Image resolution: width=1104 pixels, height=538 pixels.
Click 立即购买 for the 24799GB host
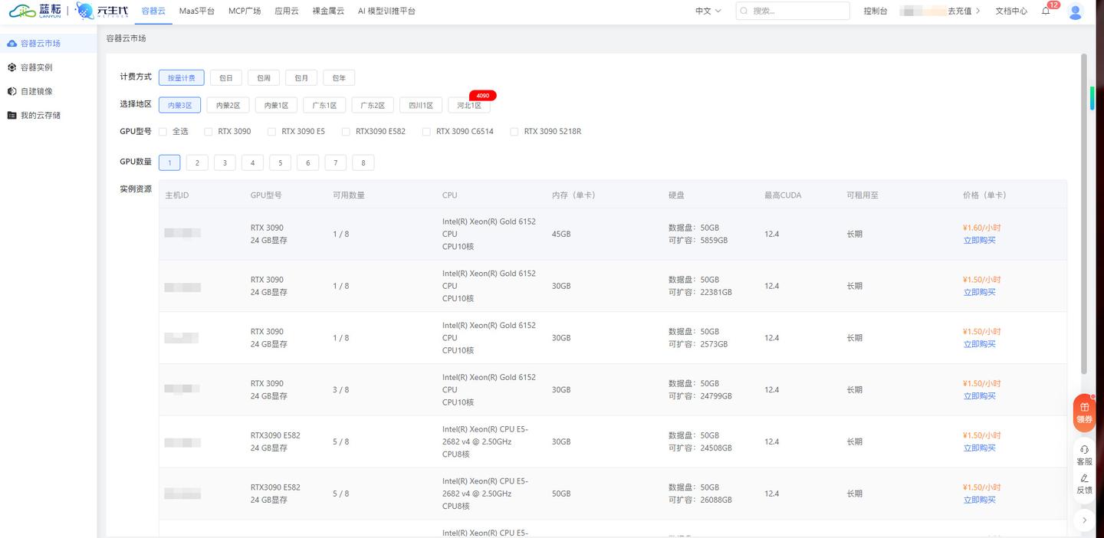click(979, 396)
